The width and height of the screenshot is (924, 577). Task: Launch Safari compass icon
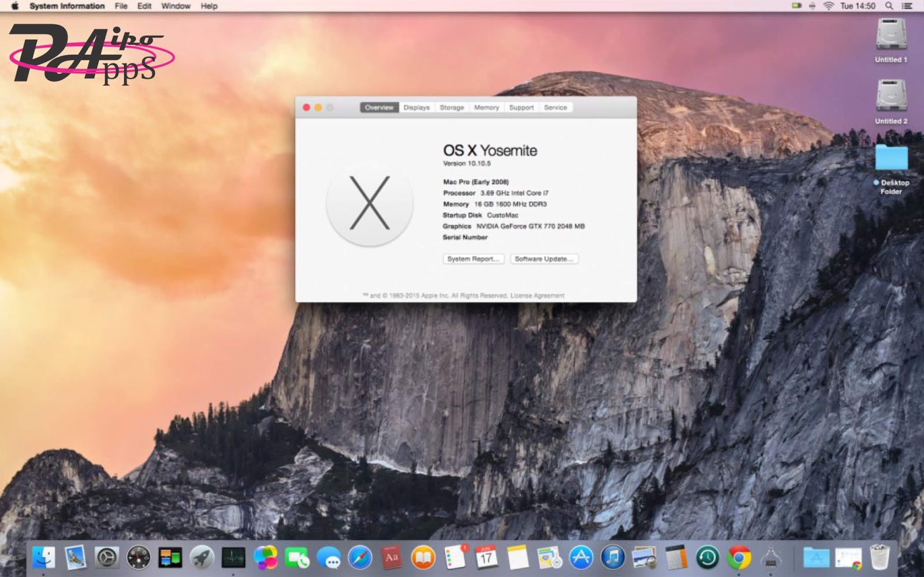tap(360, 557)
